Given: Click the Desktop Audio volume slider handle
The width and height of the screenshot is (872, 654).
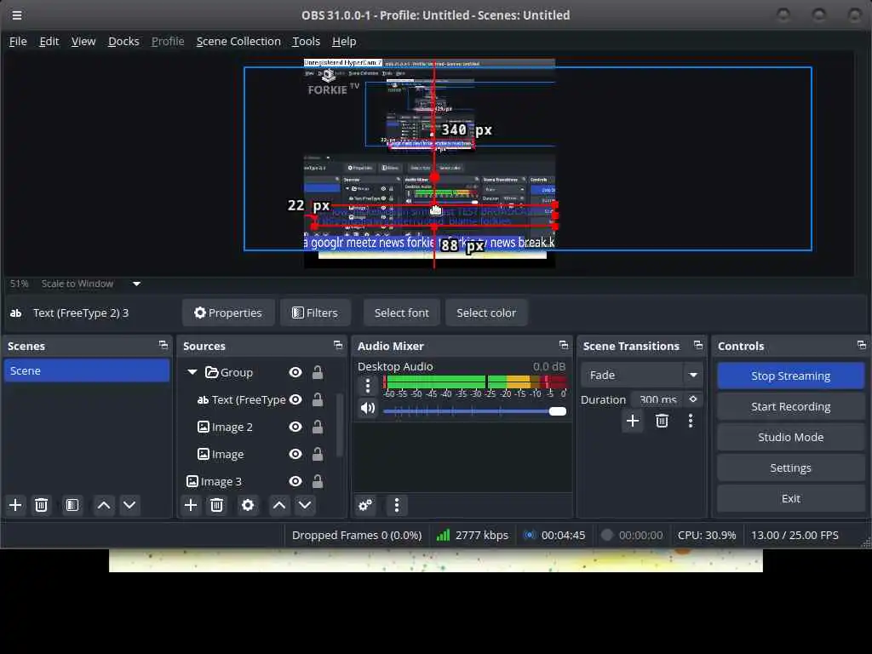Looking at the screenshot, I should [557, 411].
